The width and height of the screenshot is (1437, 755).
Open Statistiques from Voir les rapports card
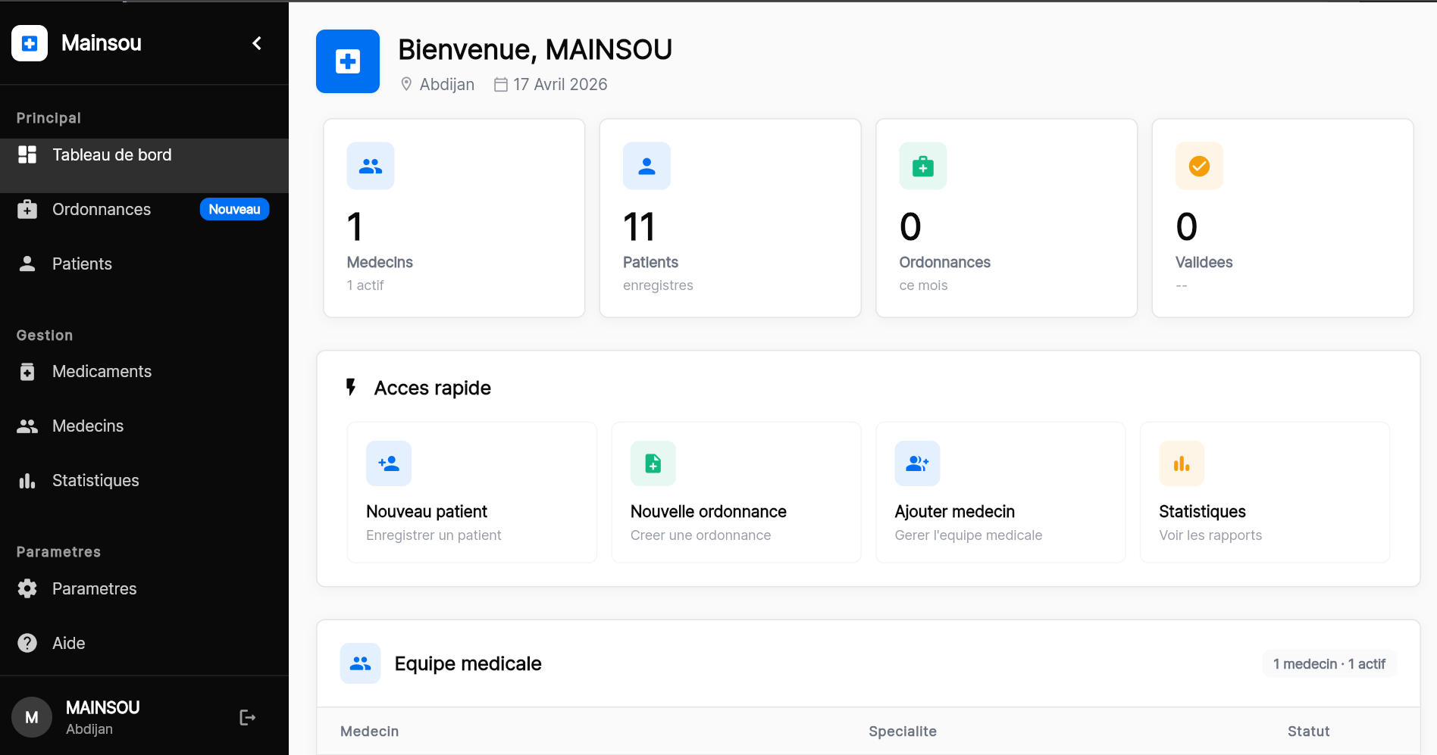tap(1263, 492)
